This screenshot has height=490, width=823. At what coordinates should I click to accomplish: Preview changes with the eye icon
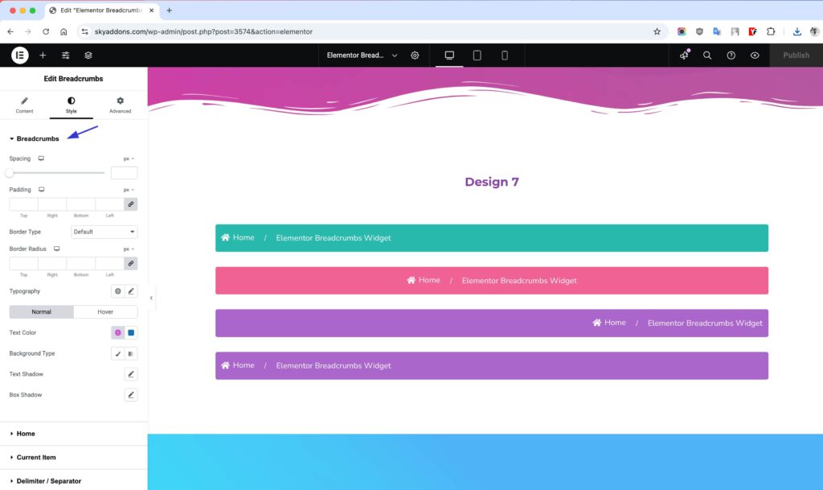pos(755,56)
